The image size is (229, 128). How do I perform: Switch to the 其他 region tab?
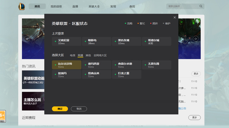click(x=88, y=55)
